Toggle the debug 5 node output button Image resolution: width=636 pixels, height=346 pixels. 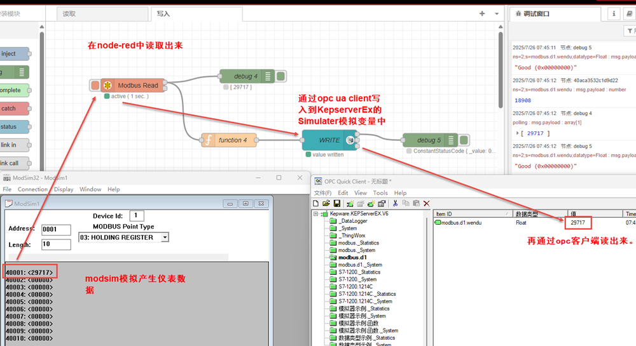pos(464,140)
